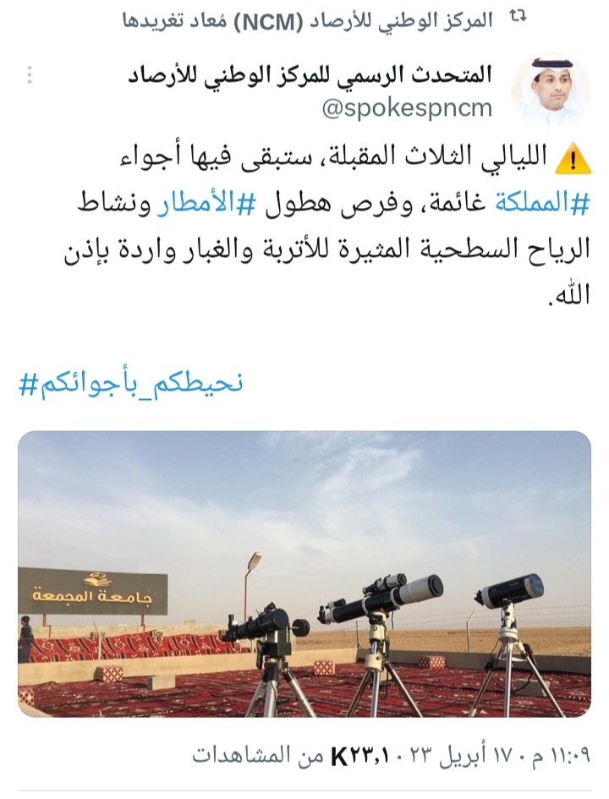Open the telescopes photo attachment
Viewport: 609px width, 799px height.
tap(304, 574)
